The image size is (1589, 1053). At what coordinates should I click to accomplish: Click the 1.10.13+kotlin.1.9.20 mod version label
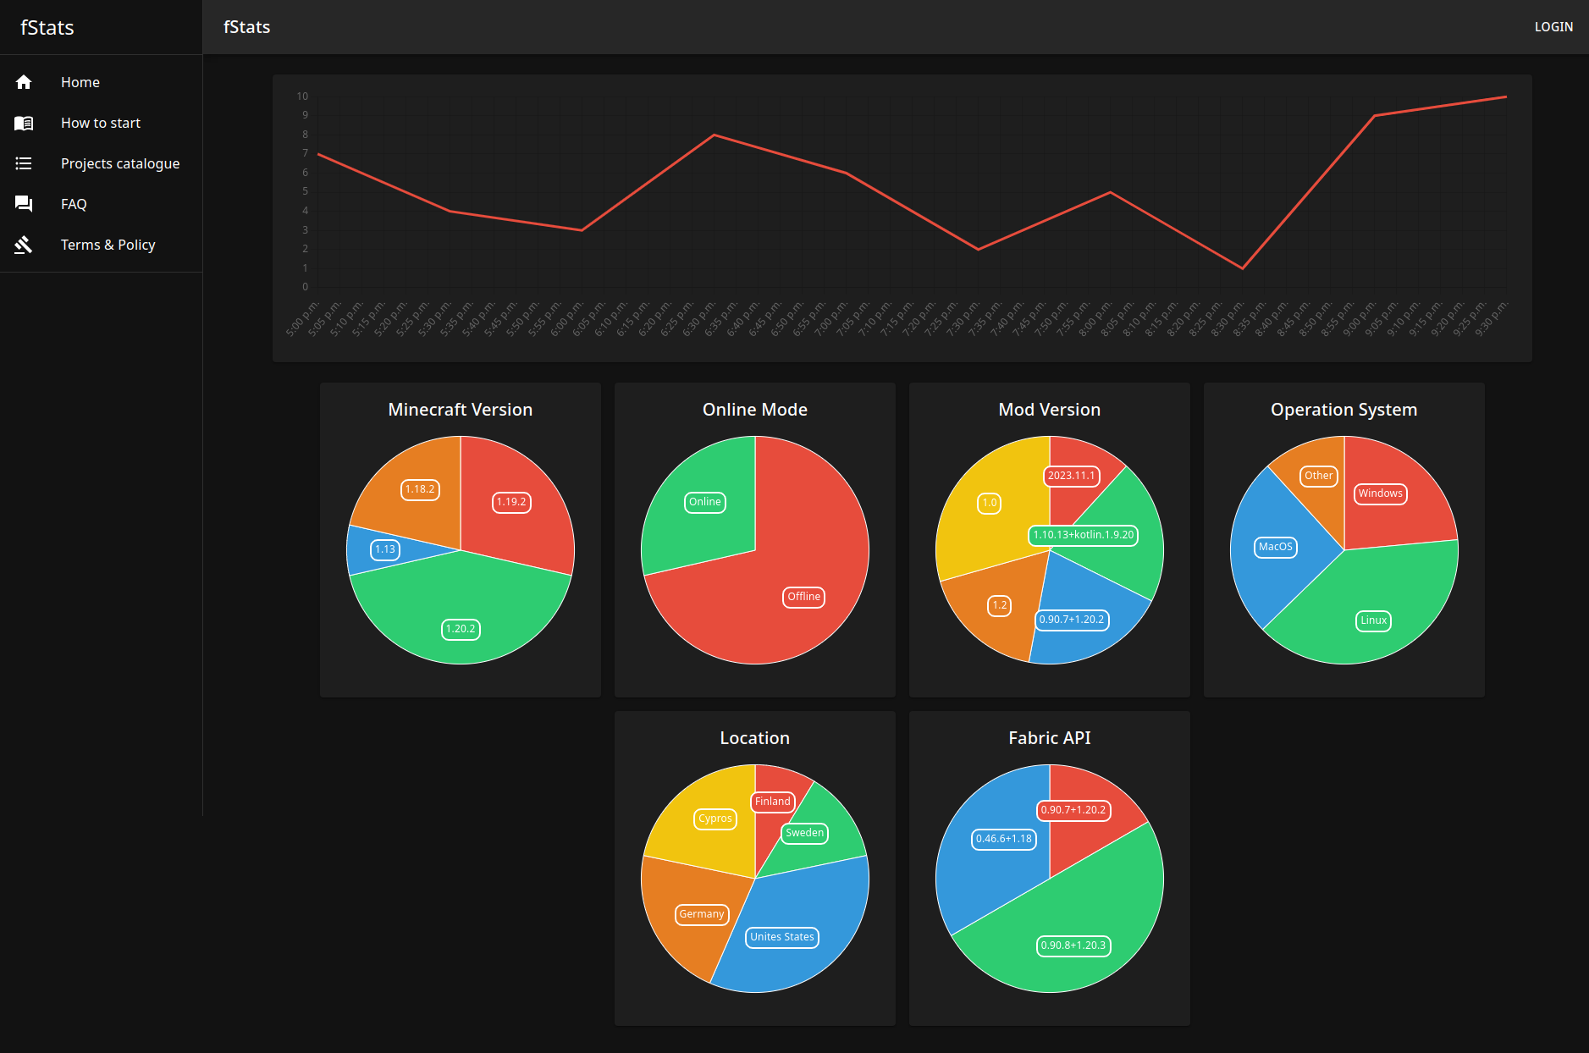(x=1083, y=535)
